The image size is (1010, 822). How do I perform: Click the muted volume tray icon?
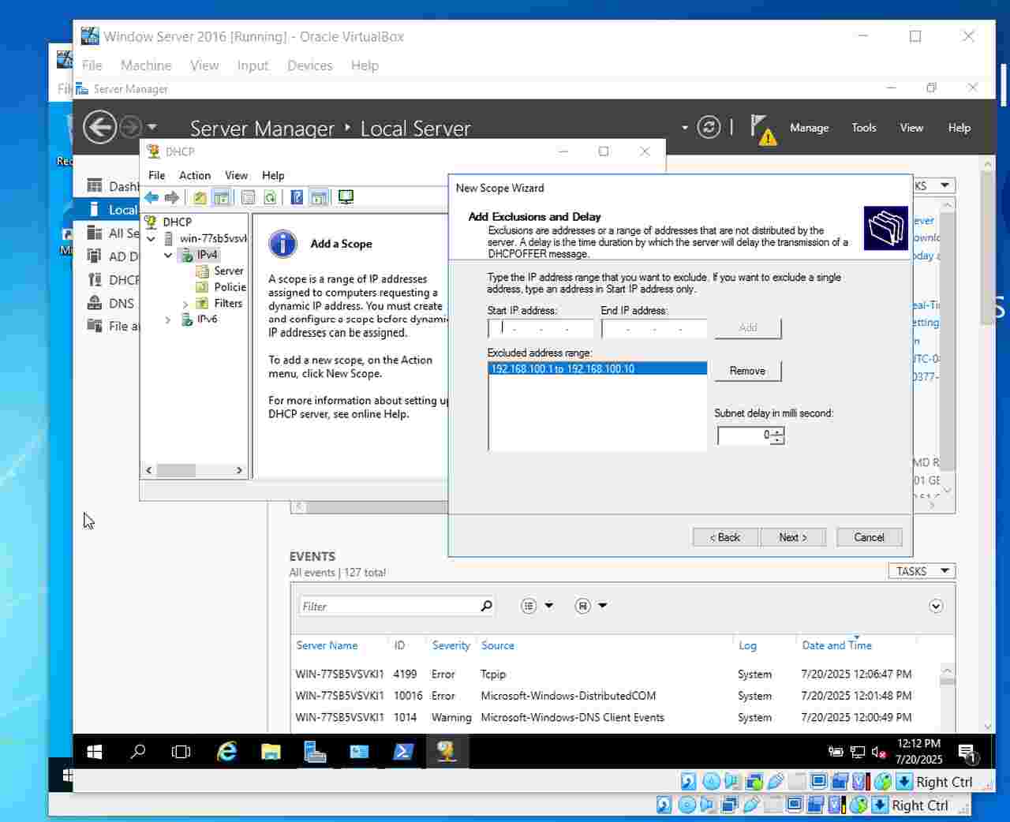click(x=878, y=753)
